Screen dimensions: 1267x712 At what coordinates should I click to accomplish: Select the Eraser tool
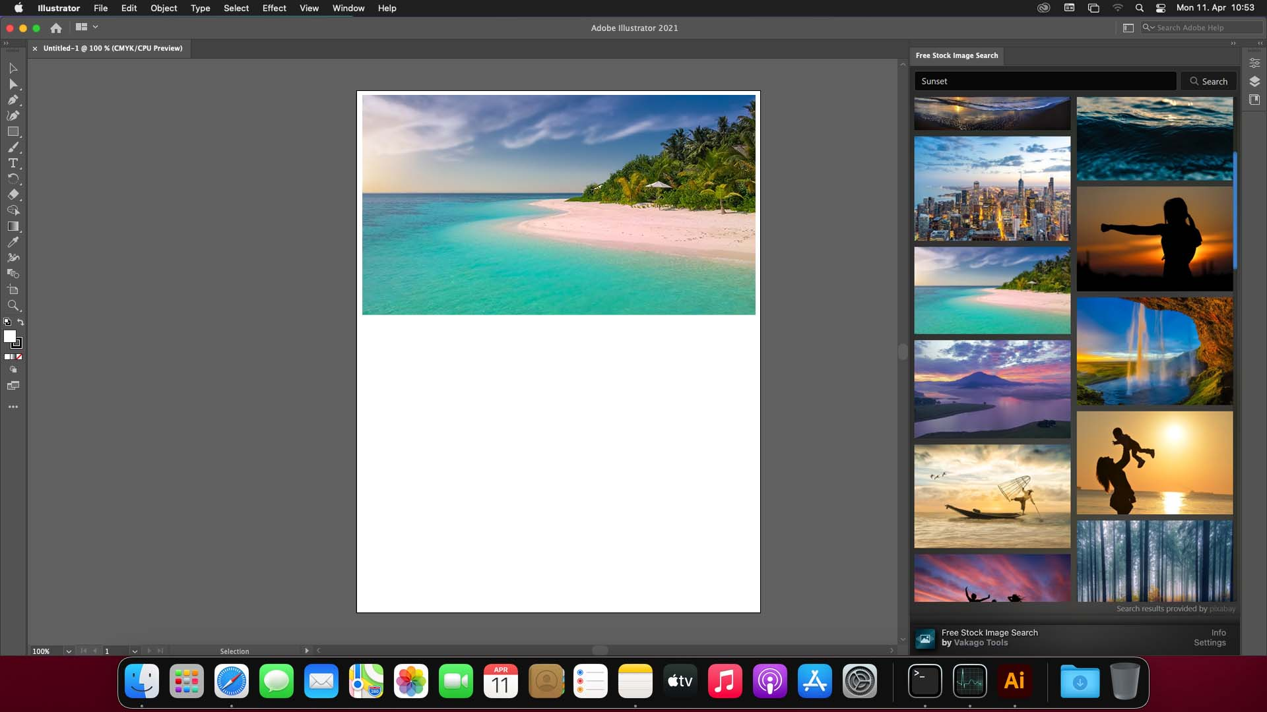13,194
